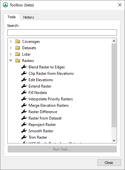Viewport: 125px width, 170px height.
Task: Click the Lidar folder icon
Action: (x=18, y=54)
